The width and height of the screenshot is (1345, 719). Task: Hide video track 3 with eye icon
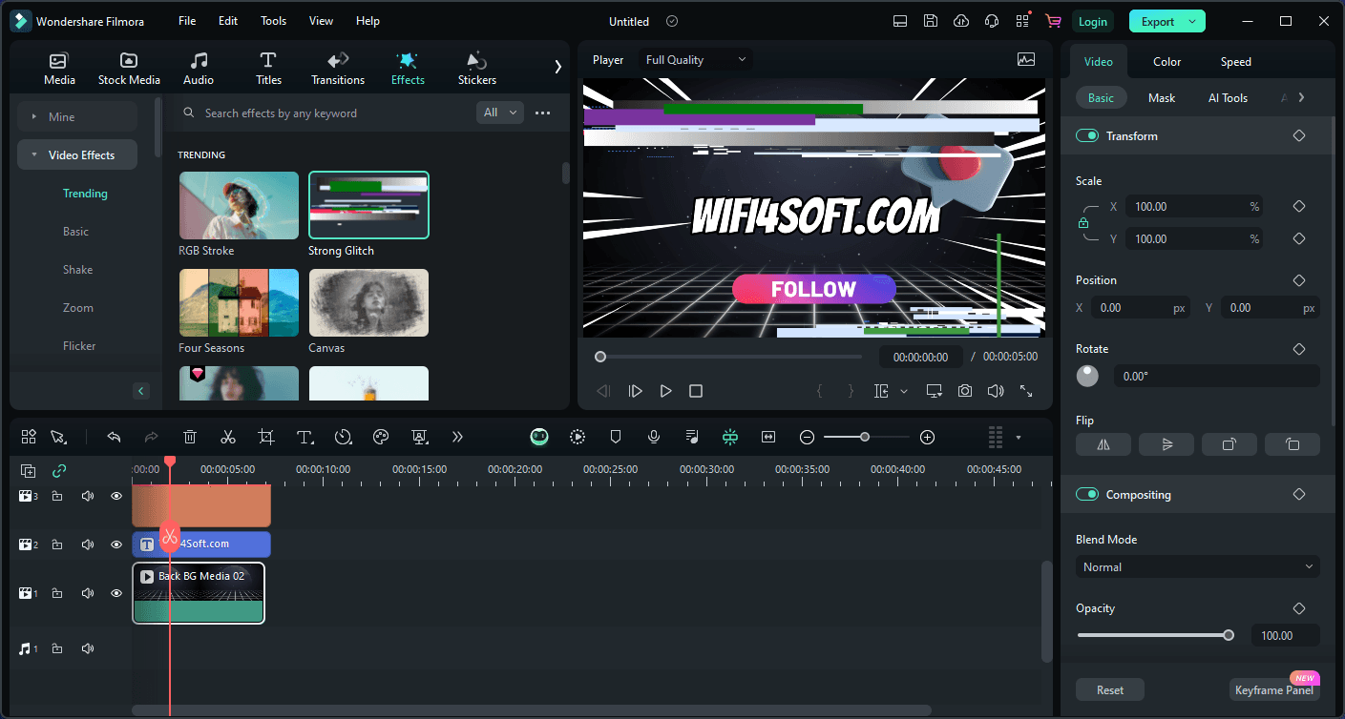[x=116, y=496]
